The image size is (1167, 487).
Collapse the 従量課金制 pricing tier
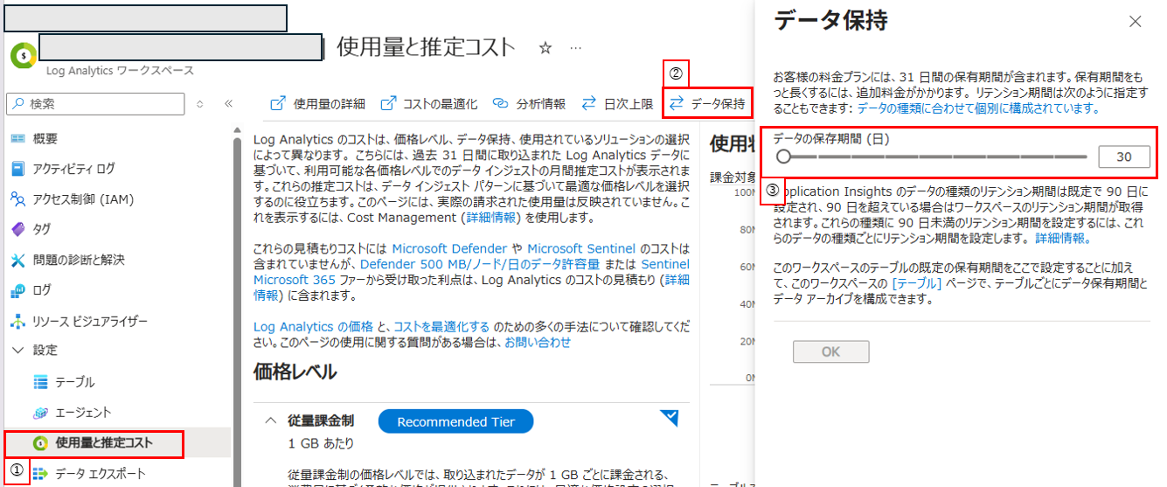[269, 421]
